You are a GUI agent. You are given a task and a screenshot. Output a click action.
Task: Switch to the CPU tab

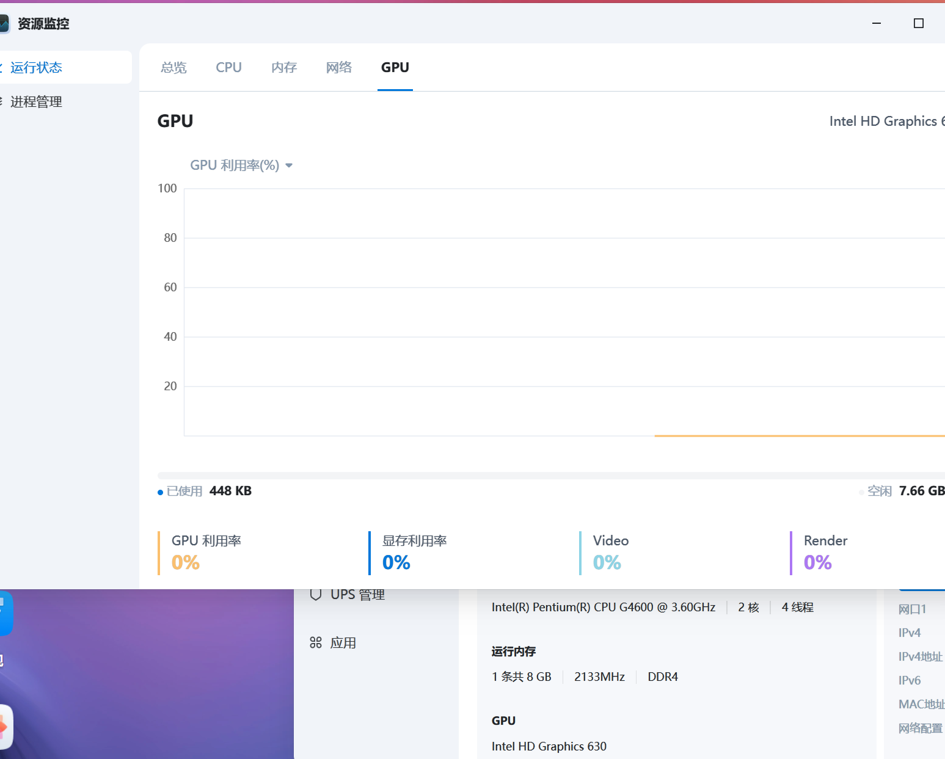228,67
